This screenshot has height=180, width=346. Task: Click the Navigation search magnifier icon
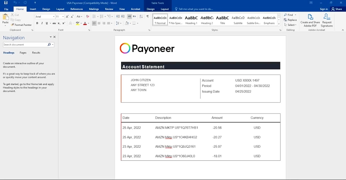point(49,45)
